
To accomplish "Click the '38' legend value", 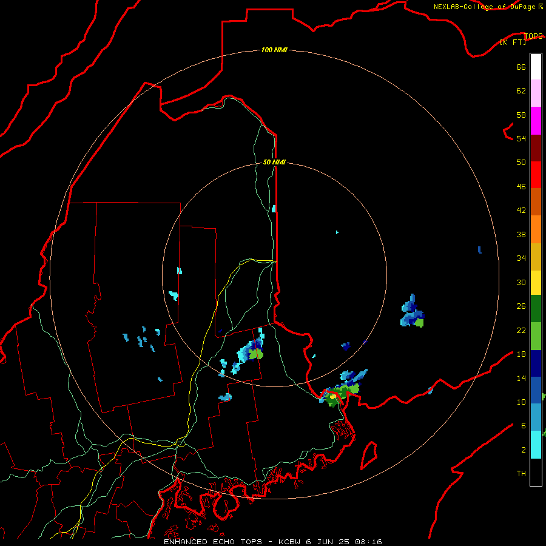I will tap(521, 234).
